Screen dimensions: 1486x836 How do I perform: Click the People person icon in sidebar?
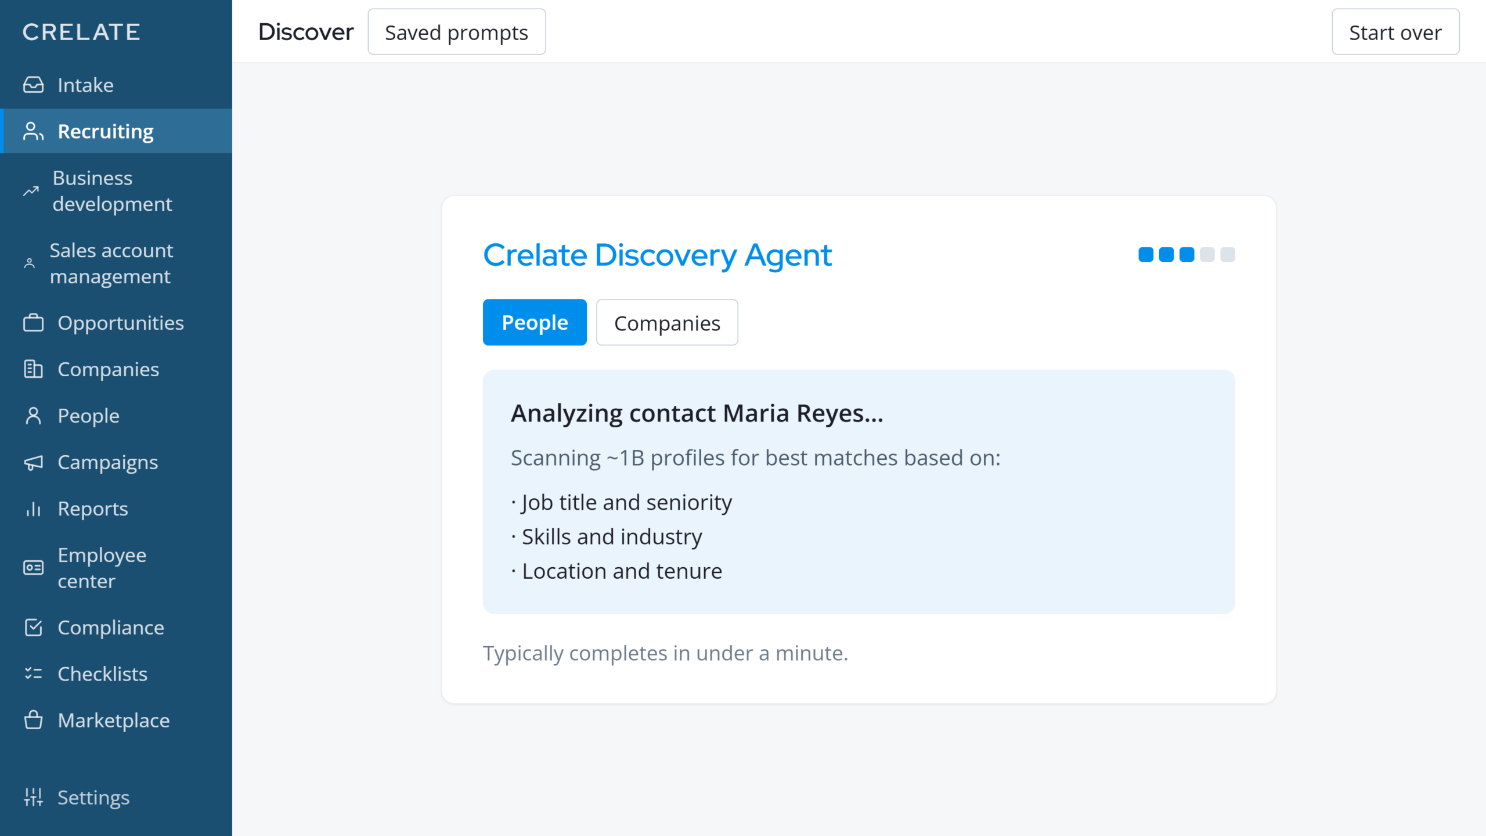pos(33,416)
